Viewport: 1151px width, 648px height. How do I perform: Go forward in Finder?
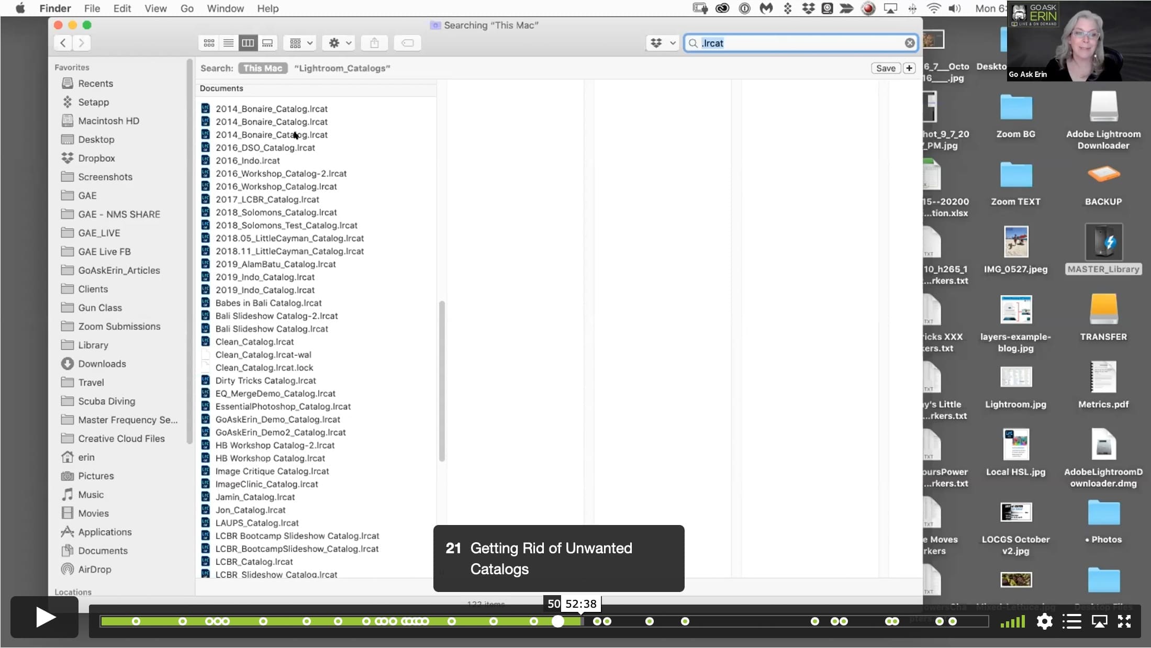[x=81, y=43]
